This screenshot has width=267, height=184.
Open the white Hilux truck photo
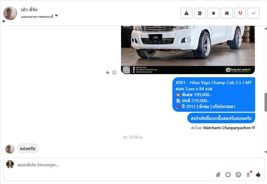pos(188,50)
